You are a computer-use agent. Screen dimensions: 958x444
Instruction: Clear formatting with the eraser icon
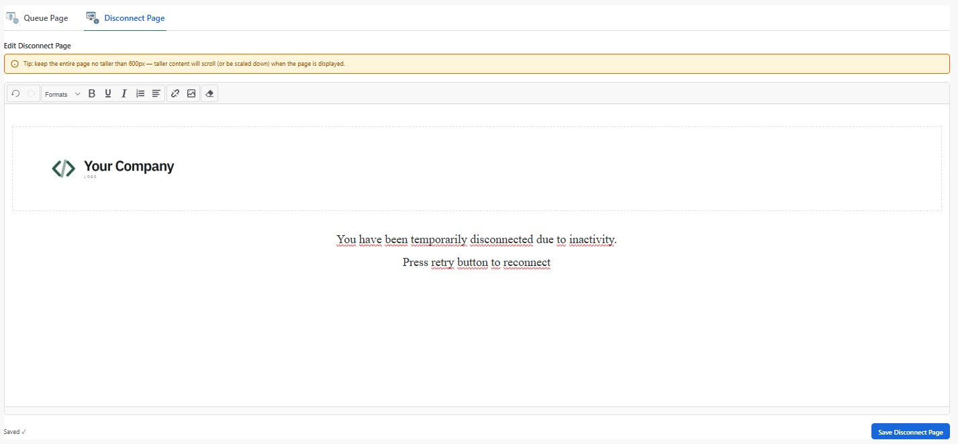[209, 94]
